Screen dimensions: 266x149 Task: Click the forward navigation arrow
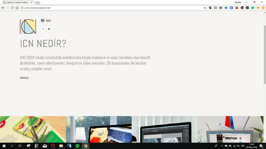pos(7,8)
